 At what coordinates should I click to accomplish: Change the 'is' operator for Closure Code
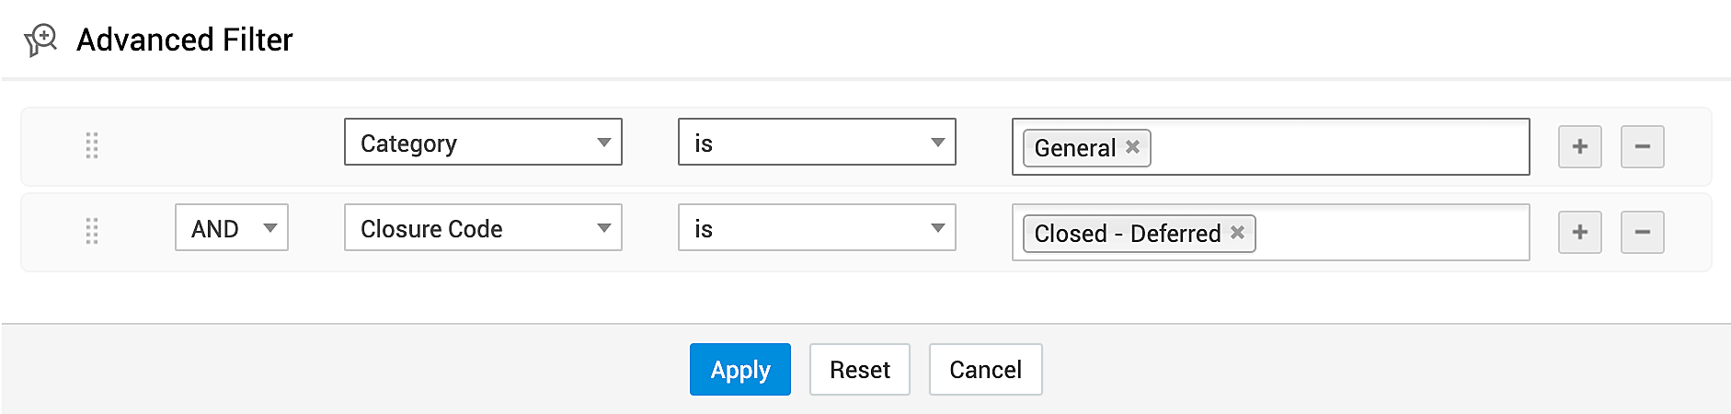tap(817, 228)
